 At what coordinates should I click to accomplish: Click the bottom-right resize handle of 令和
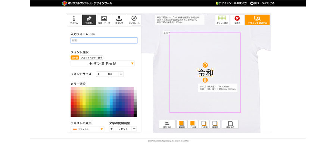pos(212,76)
